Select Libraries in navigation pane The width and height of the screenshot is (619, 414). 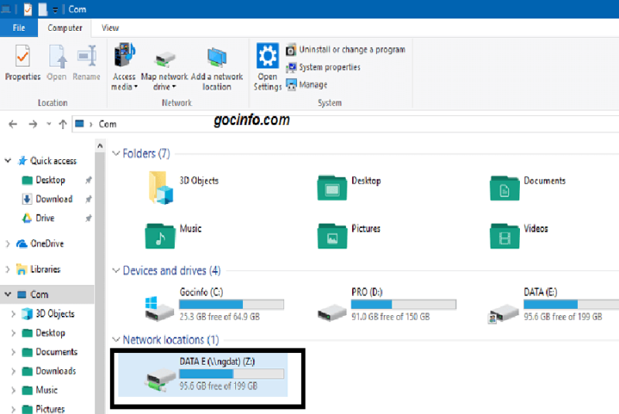pyautogui.click(x=38, y=270)
